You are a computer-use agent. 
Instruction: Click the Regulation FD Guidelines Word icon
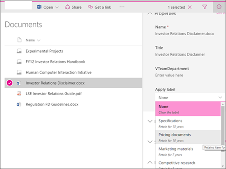tap(19, 104)
